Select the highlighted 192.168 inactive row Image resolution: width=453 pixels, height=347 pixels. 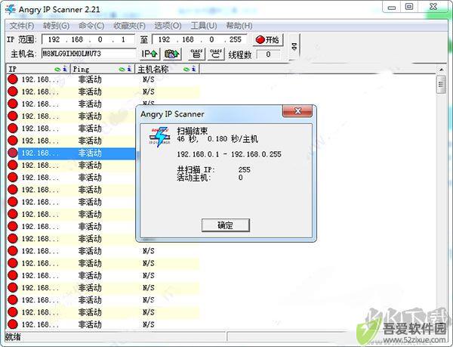76,153
